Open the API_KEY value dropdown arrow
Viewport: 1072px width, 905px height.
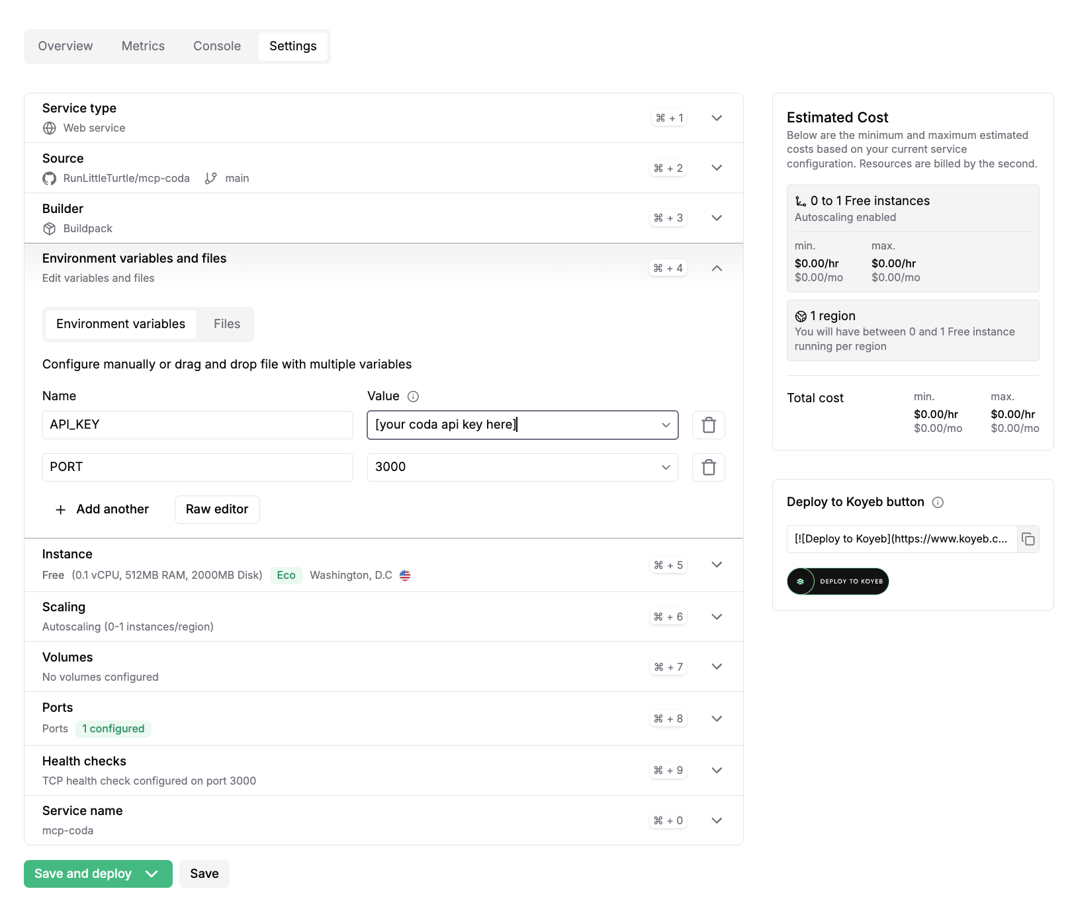tap(666, 425)
